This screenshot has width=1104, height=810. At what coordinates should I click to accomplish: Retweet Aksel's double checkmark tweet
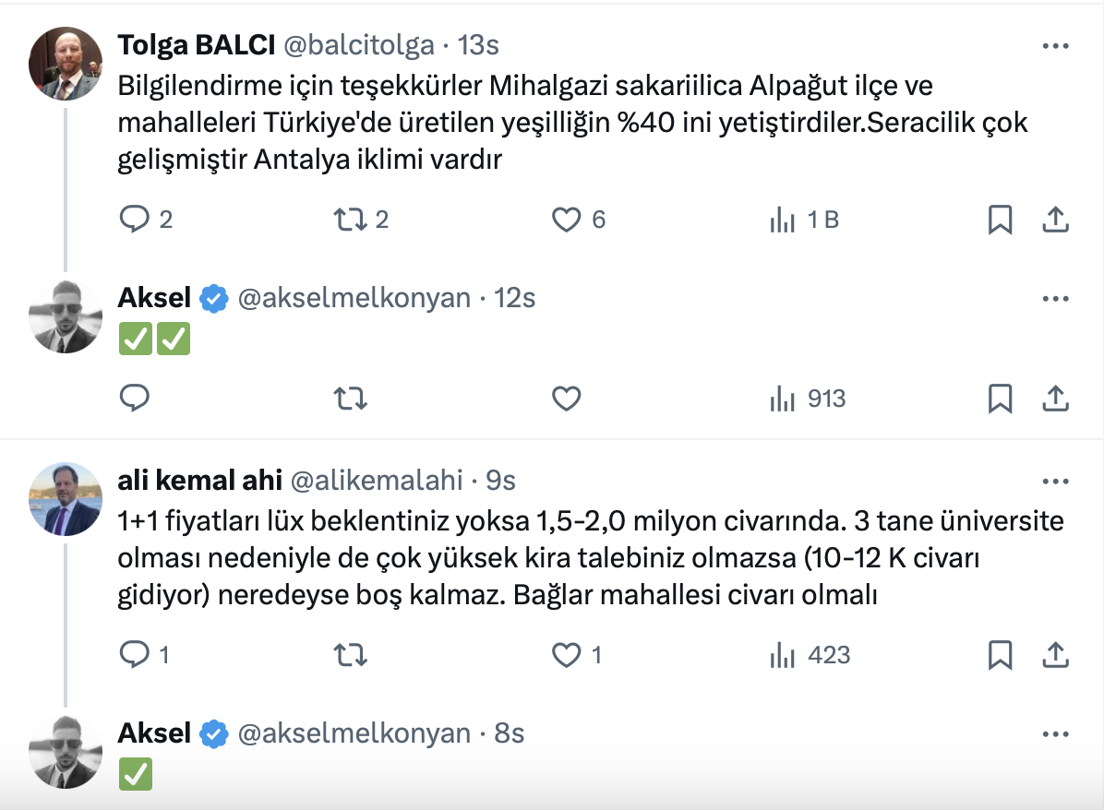[350, 399]
